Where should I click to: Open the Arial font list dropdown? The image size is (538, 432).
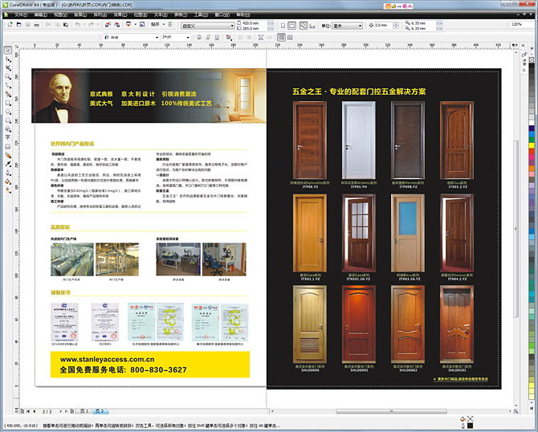coord(157,37)
